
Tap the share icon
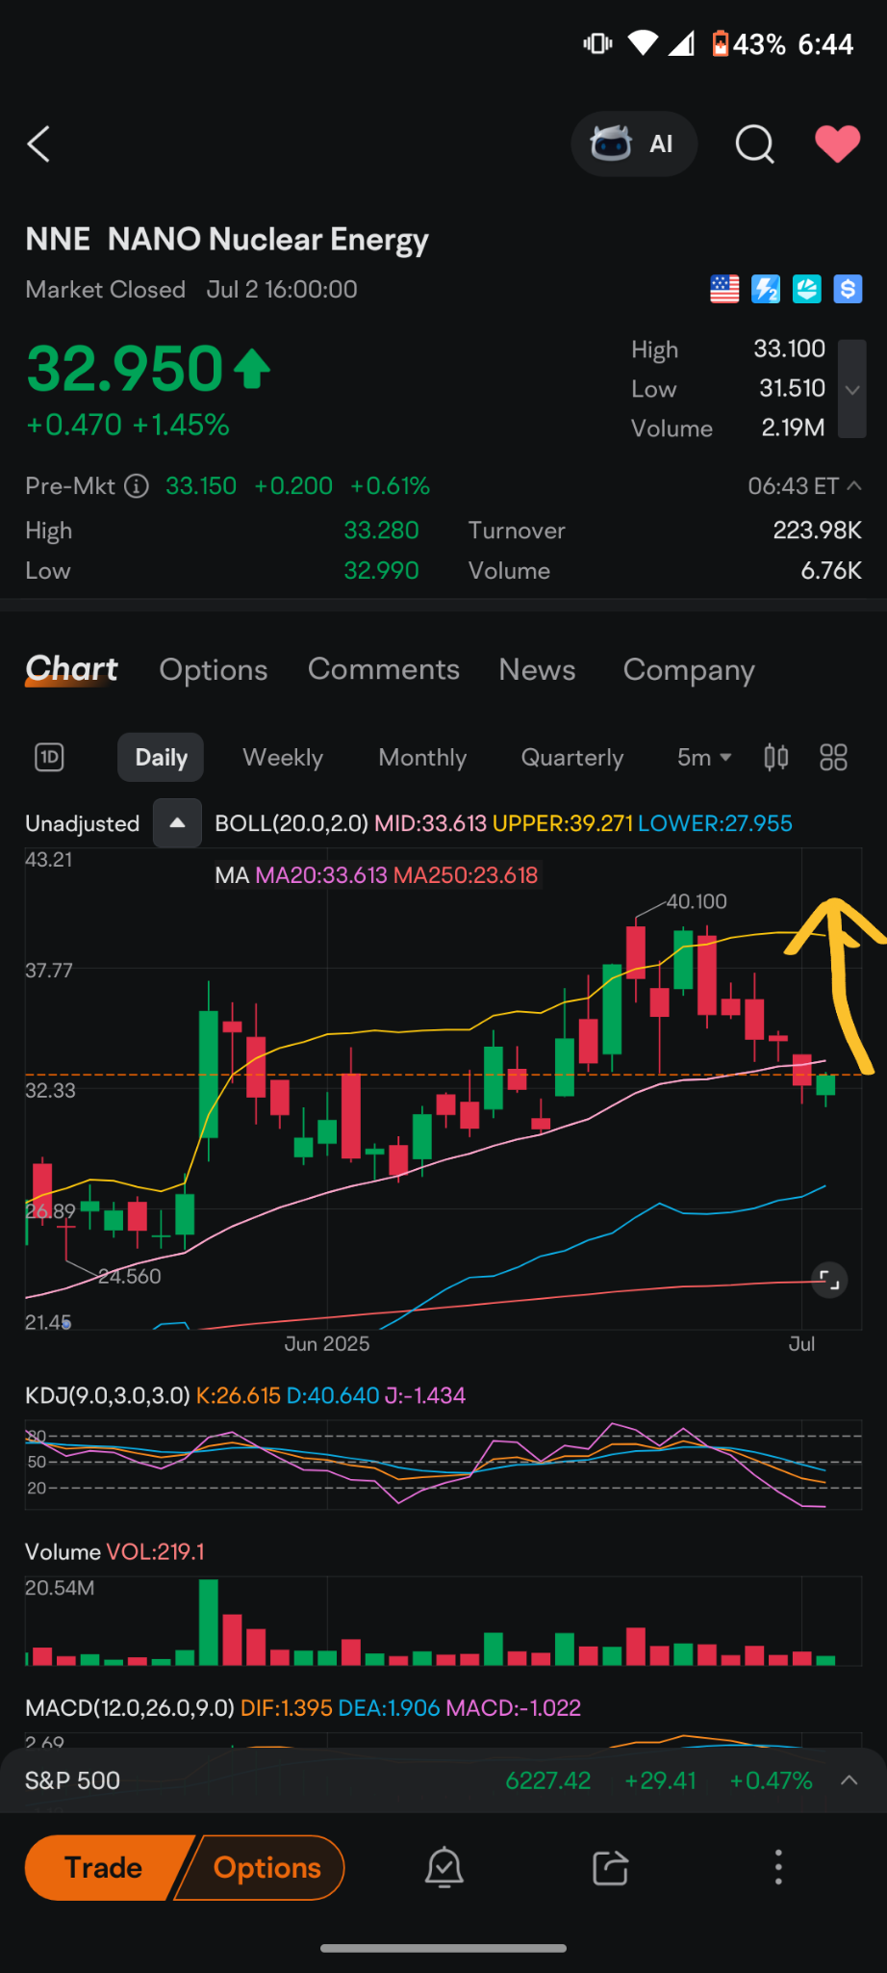pos(611,1868)
